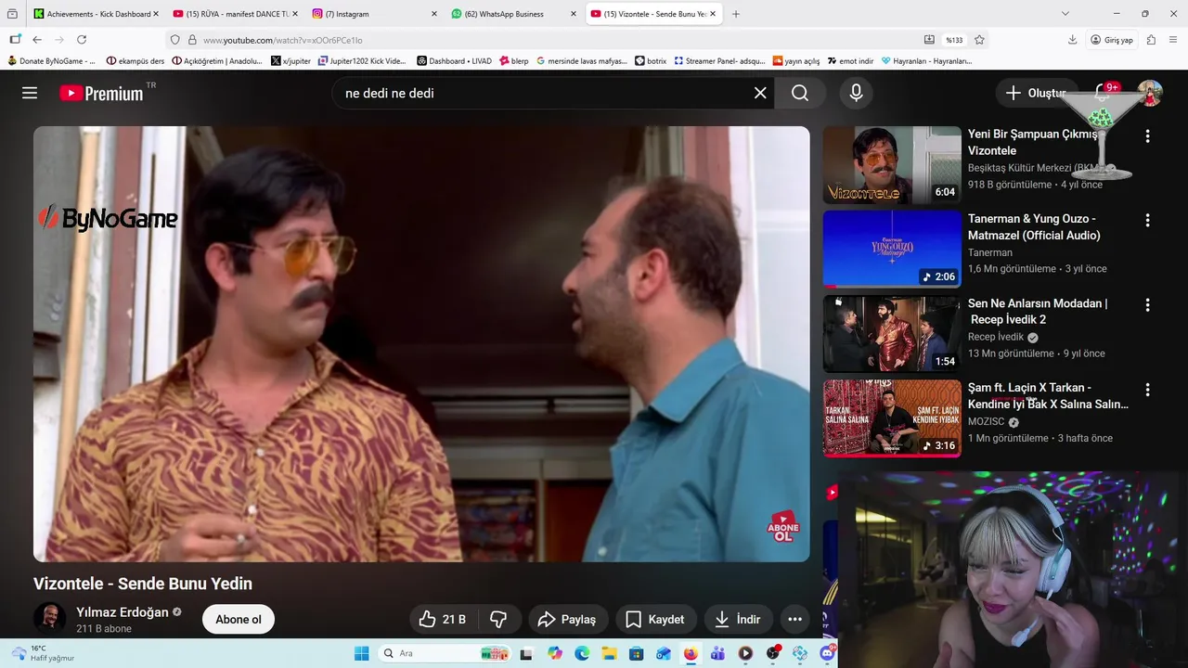The height and width of the screenshot is (668, 1188).
Task: Subscribe with the Abone ol button
Action: click(239, 619)
